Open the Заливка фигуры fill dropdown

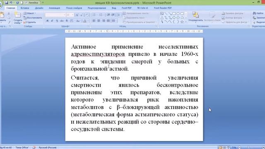pyautogui.click(x=234, y=13)
